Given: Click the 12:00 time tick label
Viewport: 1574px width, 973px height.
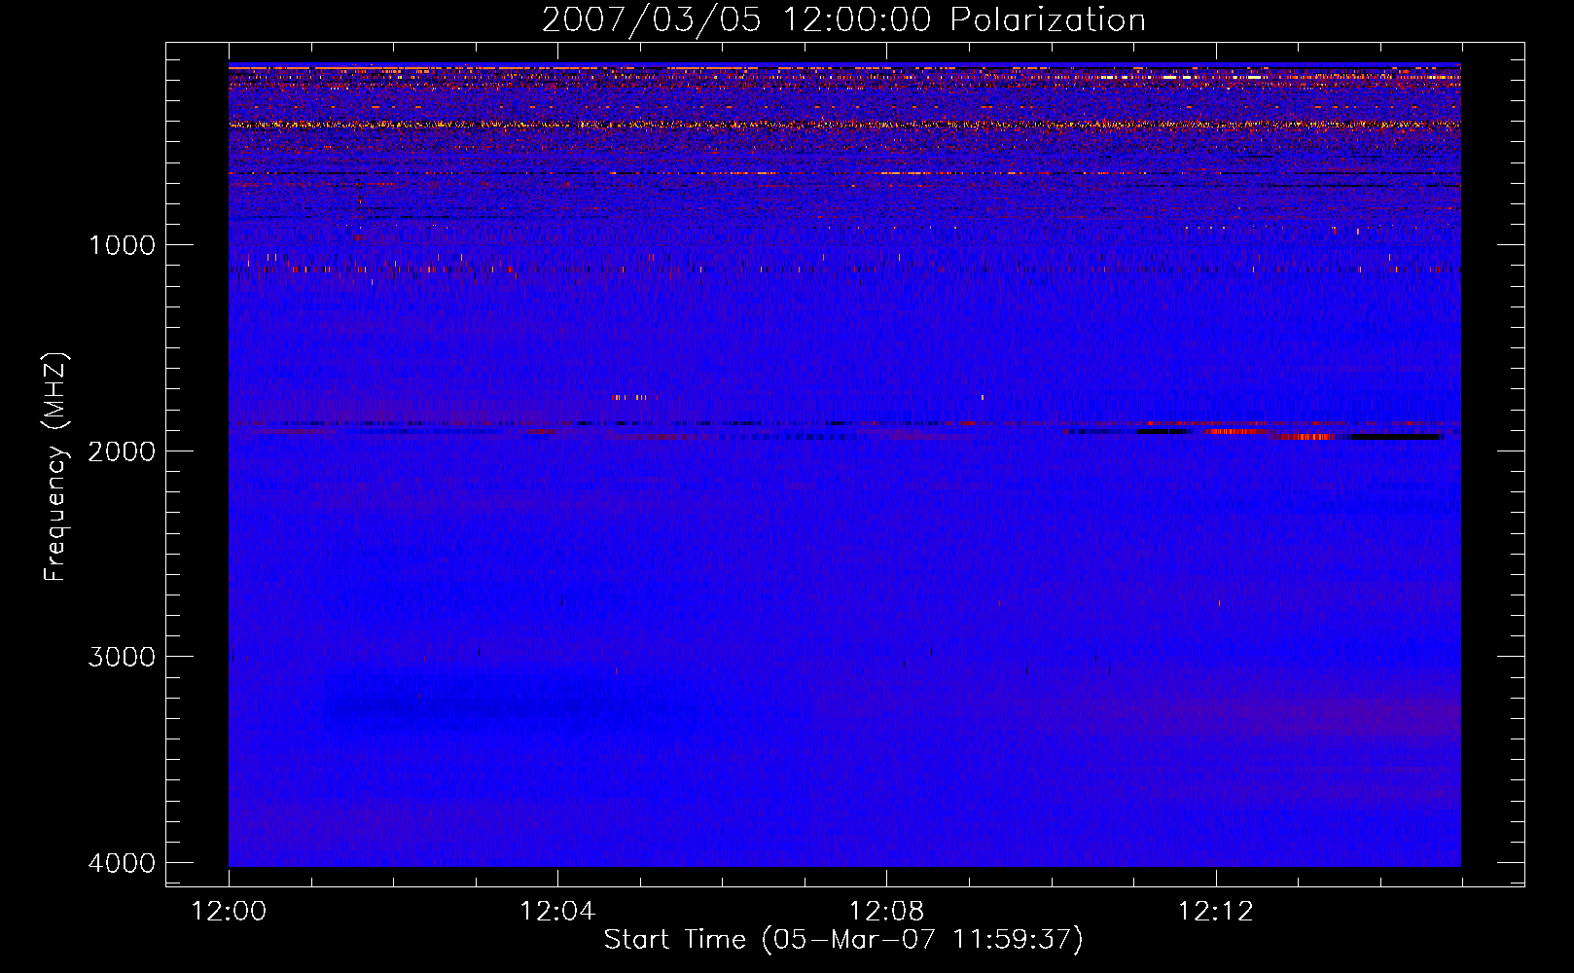Looking at the screenshot, I should click(x=229, y=912).
